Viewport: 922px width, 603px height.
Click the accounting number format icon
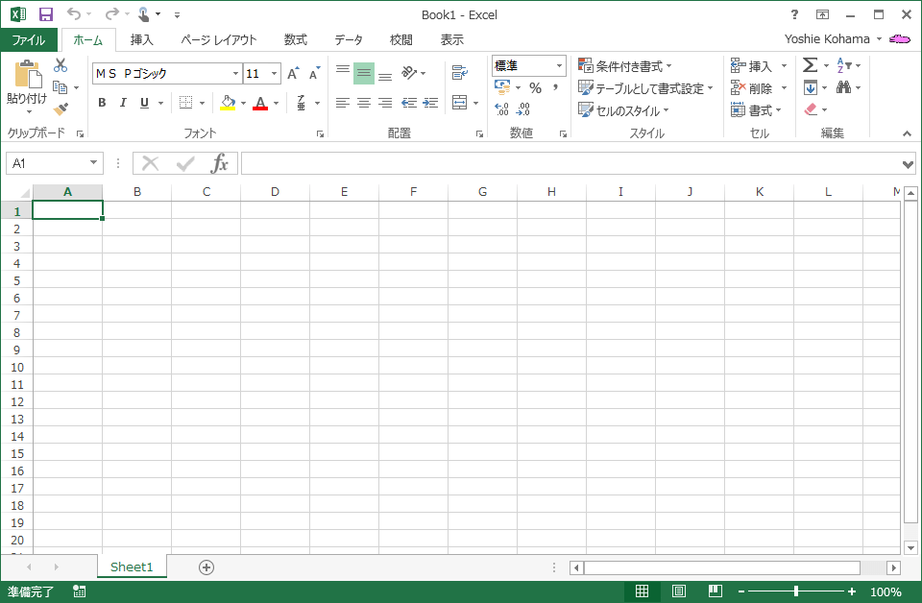[502, 87]
